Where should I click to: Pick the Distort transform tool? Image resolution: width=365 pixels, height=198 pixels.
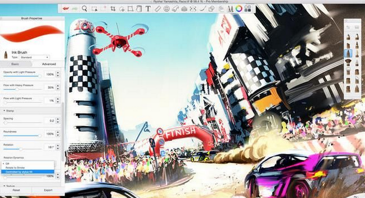[x=131, y=9]
